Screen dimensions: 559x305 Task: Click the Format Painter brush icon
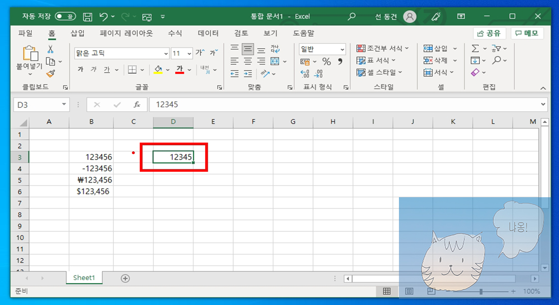tap(51, 74)
